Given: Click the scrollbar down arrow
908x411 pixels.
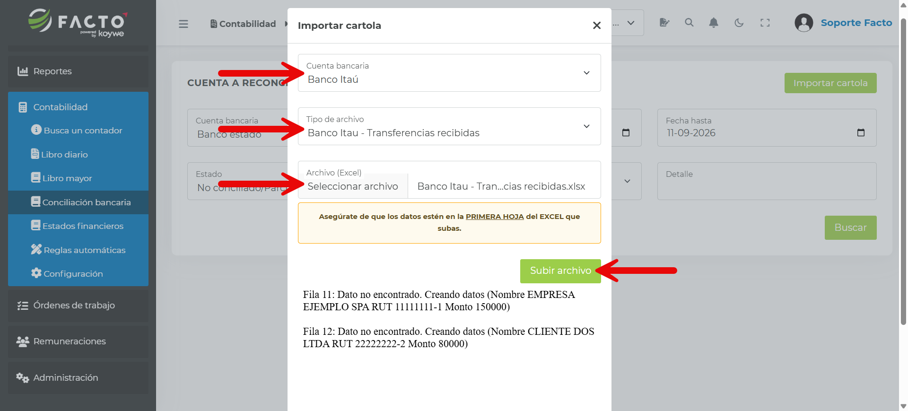Looking at the screenshot, I should click(x=903, y=406).
